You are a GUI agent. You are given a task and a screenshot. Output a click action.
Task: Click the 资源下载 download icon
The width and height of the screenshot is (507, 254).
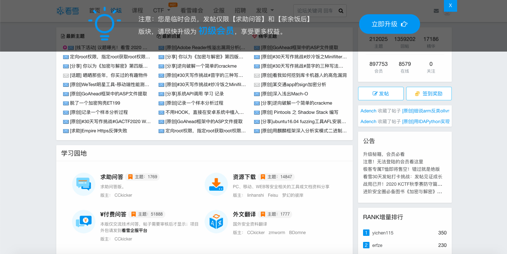(x=216, y=184)
